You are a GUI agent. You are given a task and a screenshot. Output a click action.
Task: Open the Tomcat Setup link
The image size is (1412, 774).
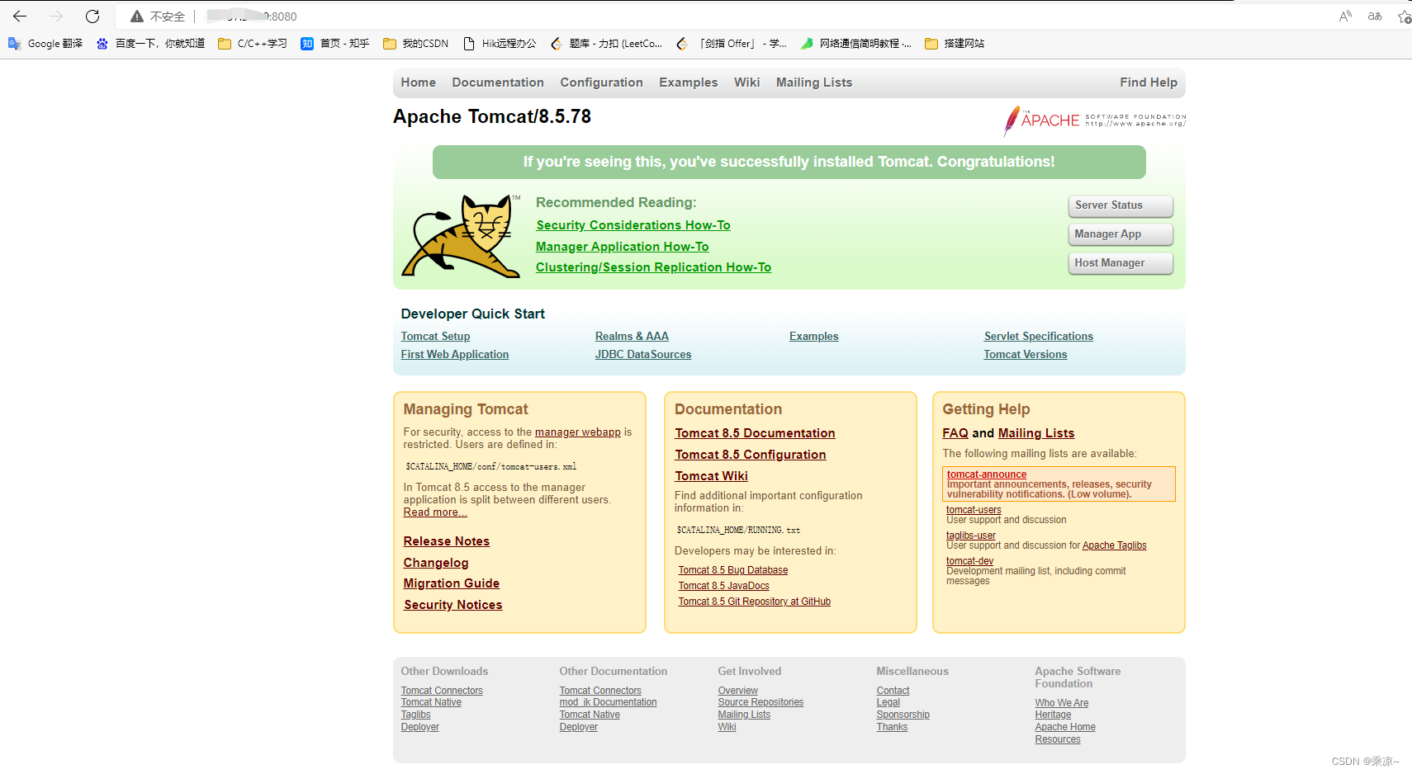point(435,337)
